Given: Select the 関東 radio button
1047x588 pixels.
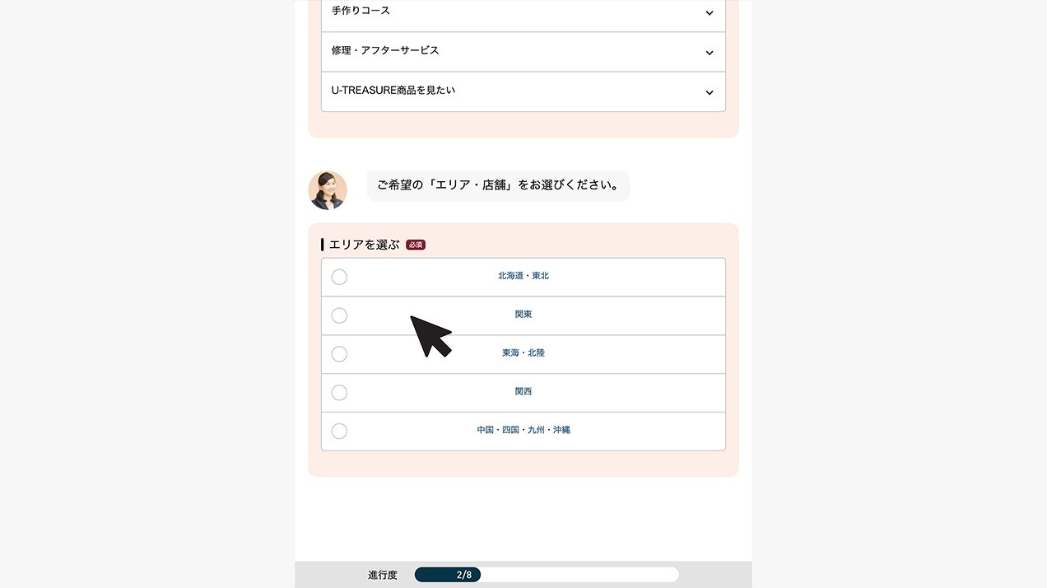Looking at the screenshot, I should (x=339, y=315).
